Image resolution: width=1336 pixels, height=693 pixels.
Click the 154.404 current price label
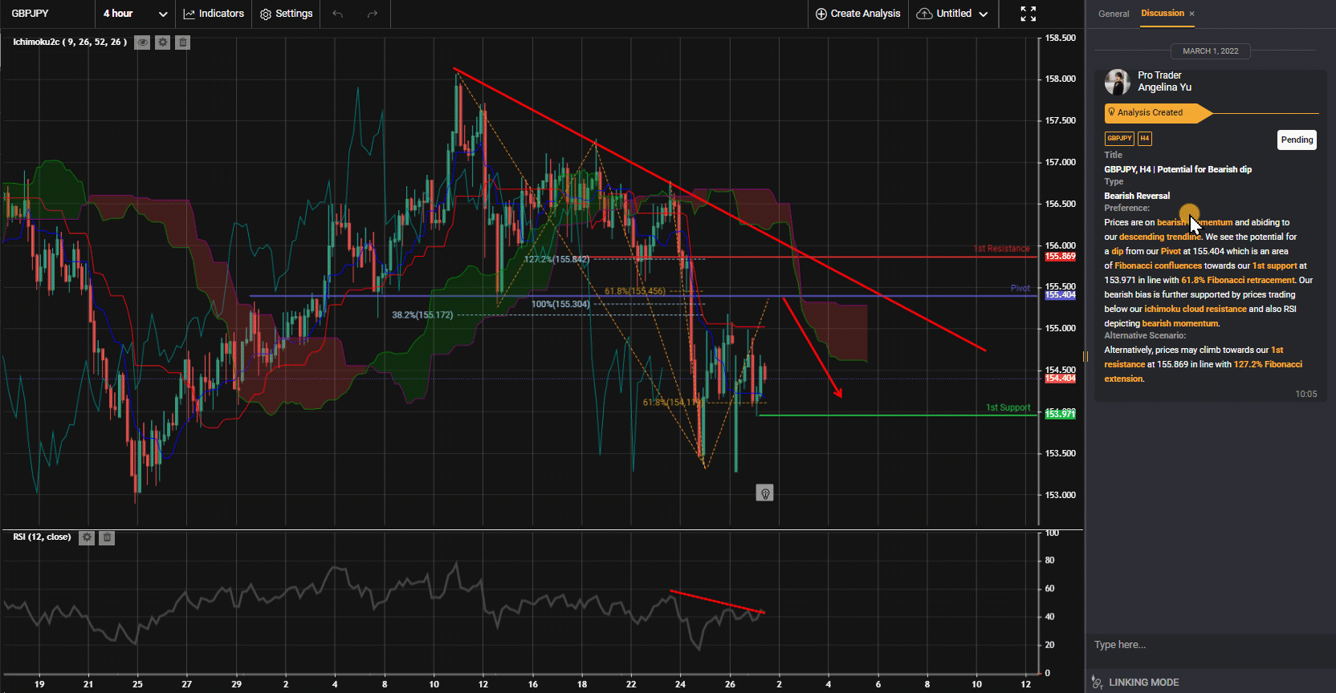(1060, 378)
